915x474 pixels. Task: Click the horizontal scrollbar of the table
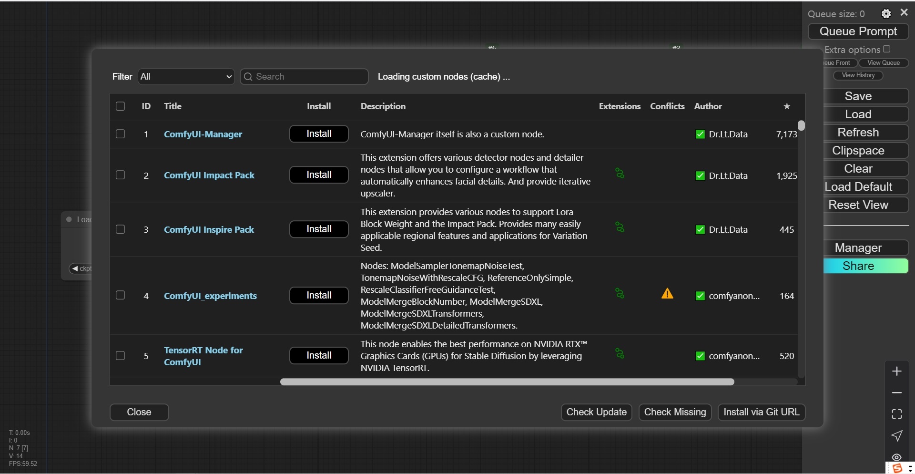507,382
